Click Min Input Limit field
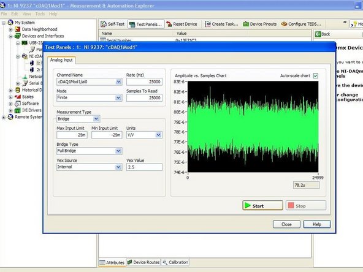Image resolution: width=363 pixels, height=272 pixels. point(107,135)
